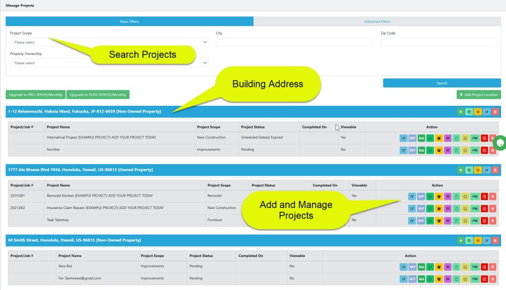Click the Add Project Location button

pyautogui.click(x=478, y=94)
